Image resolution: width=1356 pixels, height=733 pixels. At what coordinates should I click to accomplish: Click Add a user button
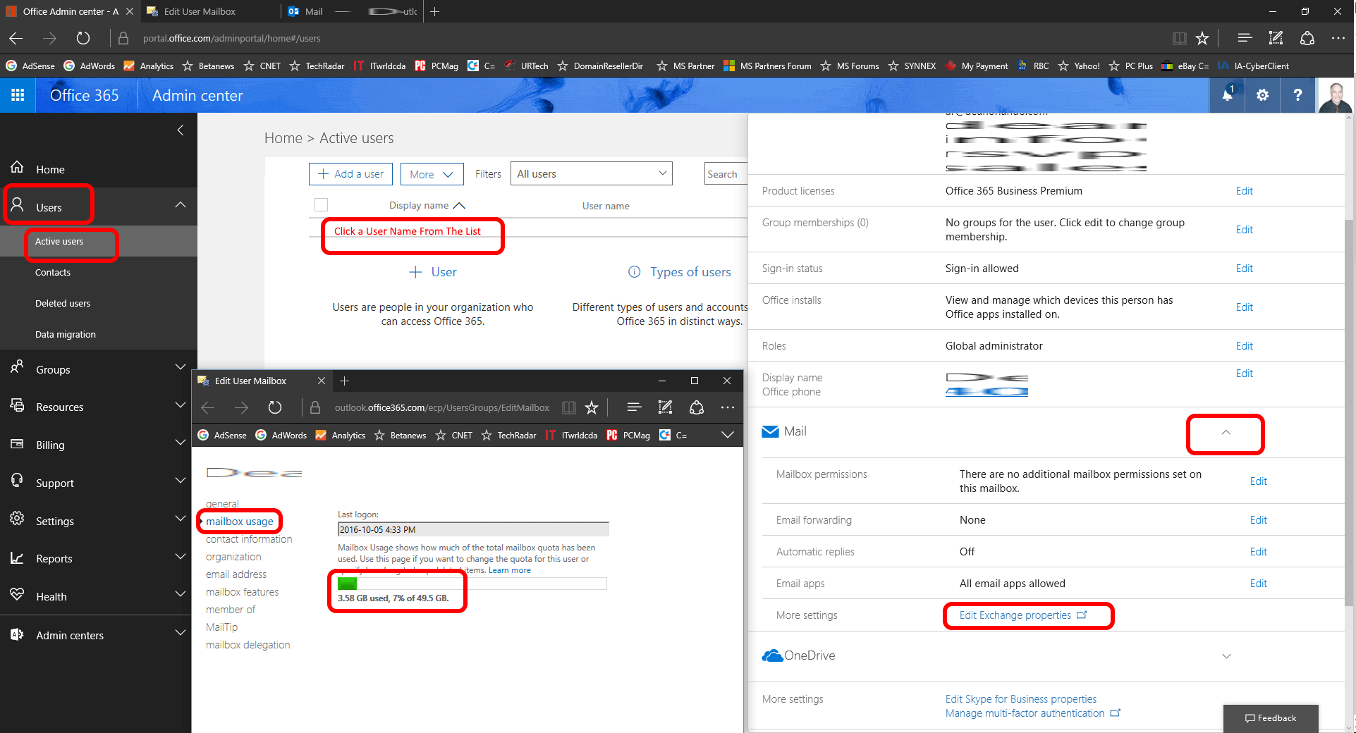[x=351, y=174]
